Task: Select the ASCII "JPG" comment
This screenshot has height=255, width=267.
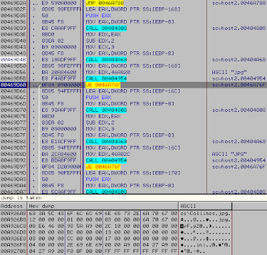Action: click(x=230, y=154)
